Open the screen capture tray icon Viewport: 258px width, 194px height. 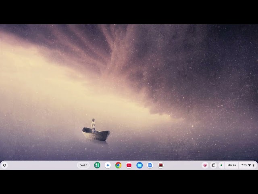(x=213, y=165)
